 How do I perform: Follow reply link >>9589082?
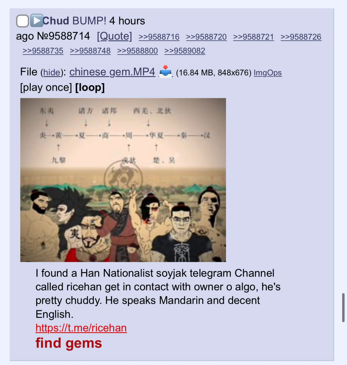[185, 51]
